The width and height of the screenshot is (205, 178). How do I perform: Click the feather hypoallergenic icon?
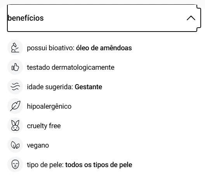click(15, 106)
